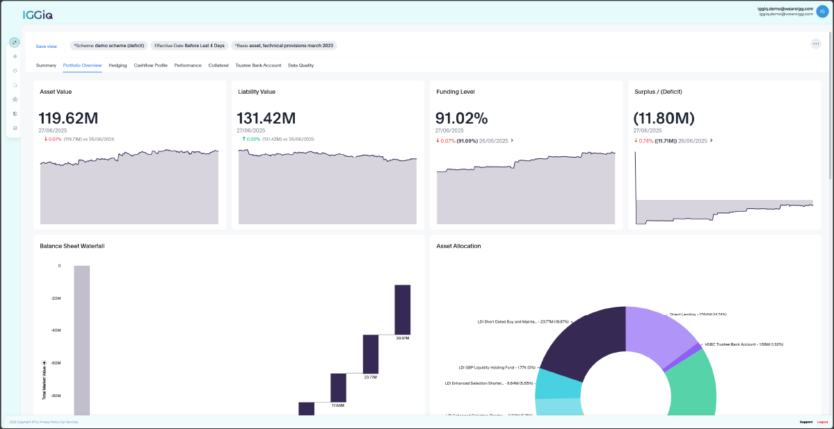Screen dimensions: 834x429
Task: Click the -20M axis label
Action: click(x=56, y=298)
